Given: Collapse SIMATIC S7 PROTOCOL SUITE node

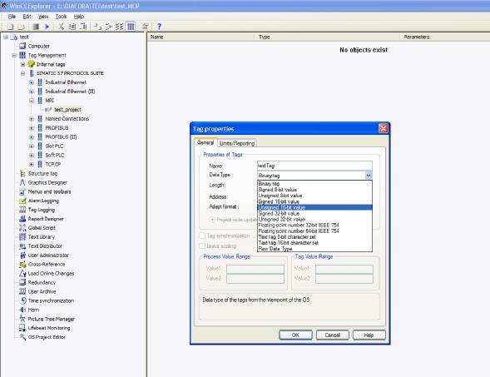Looking at the screenshot, I should click(x=22, y=73).
